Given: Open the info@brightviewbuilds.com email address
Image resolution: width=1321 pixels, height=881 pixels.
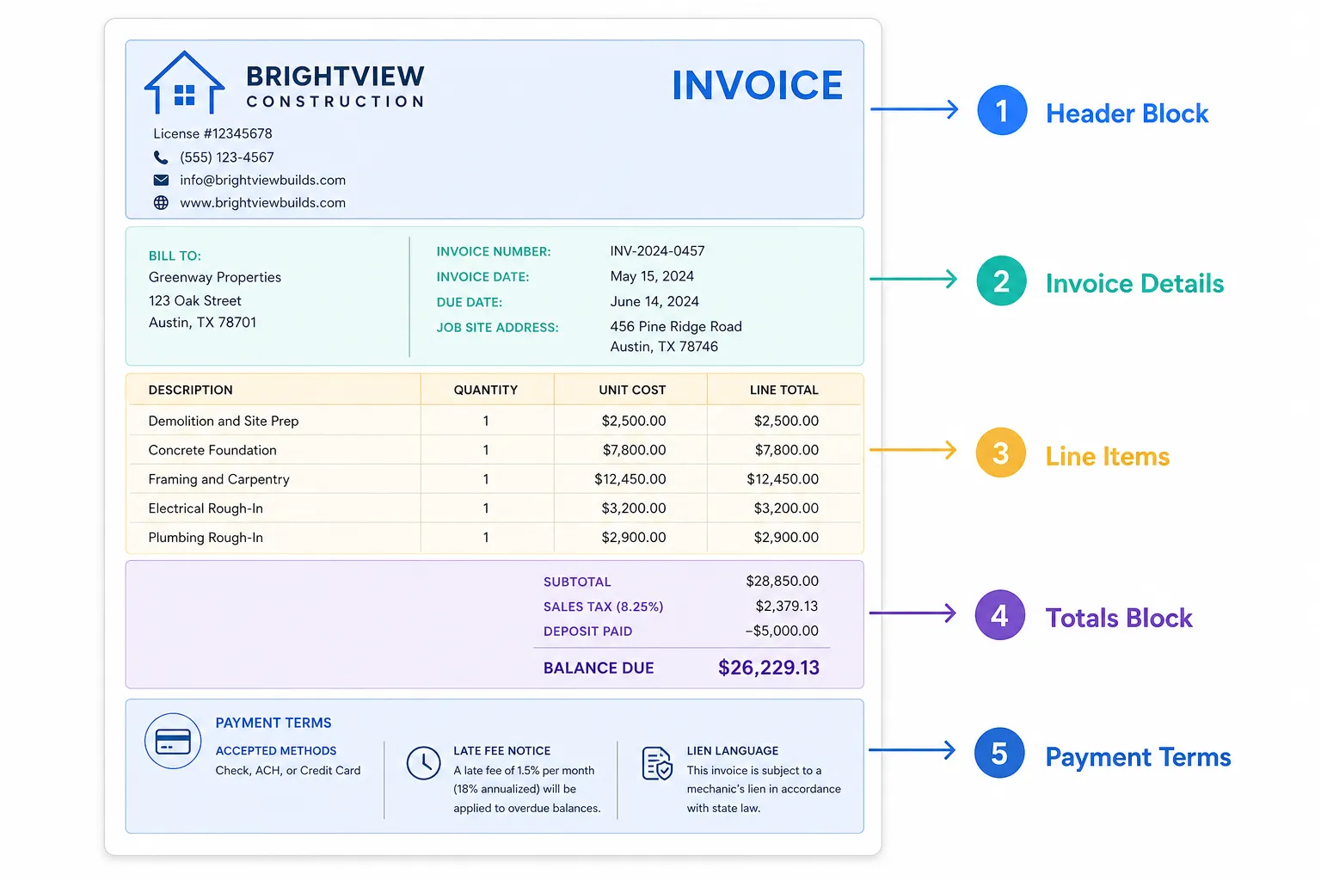Looking at the screenshot, I should pyautogui.click(x=262, y=180).
